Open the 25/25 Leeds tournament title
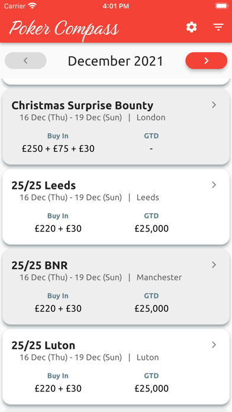This screenshot has height=412, width=232. point(44,185)
